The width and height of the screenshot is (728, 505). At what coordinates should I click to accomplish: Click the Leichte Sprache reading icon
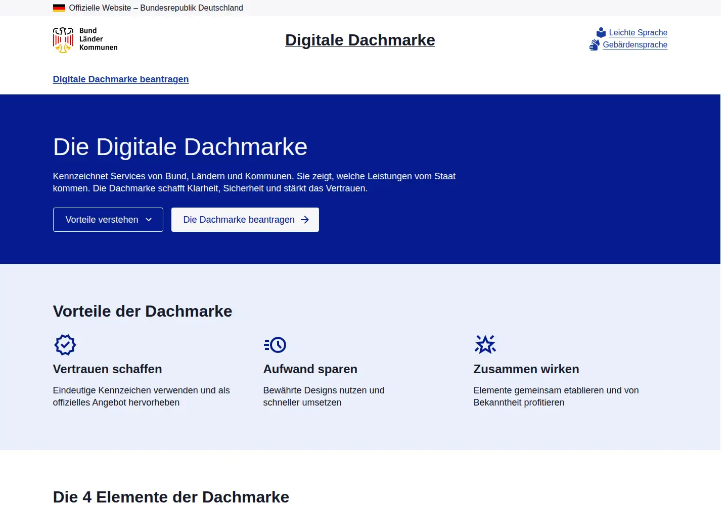pos(601,32)
